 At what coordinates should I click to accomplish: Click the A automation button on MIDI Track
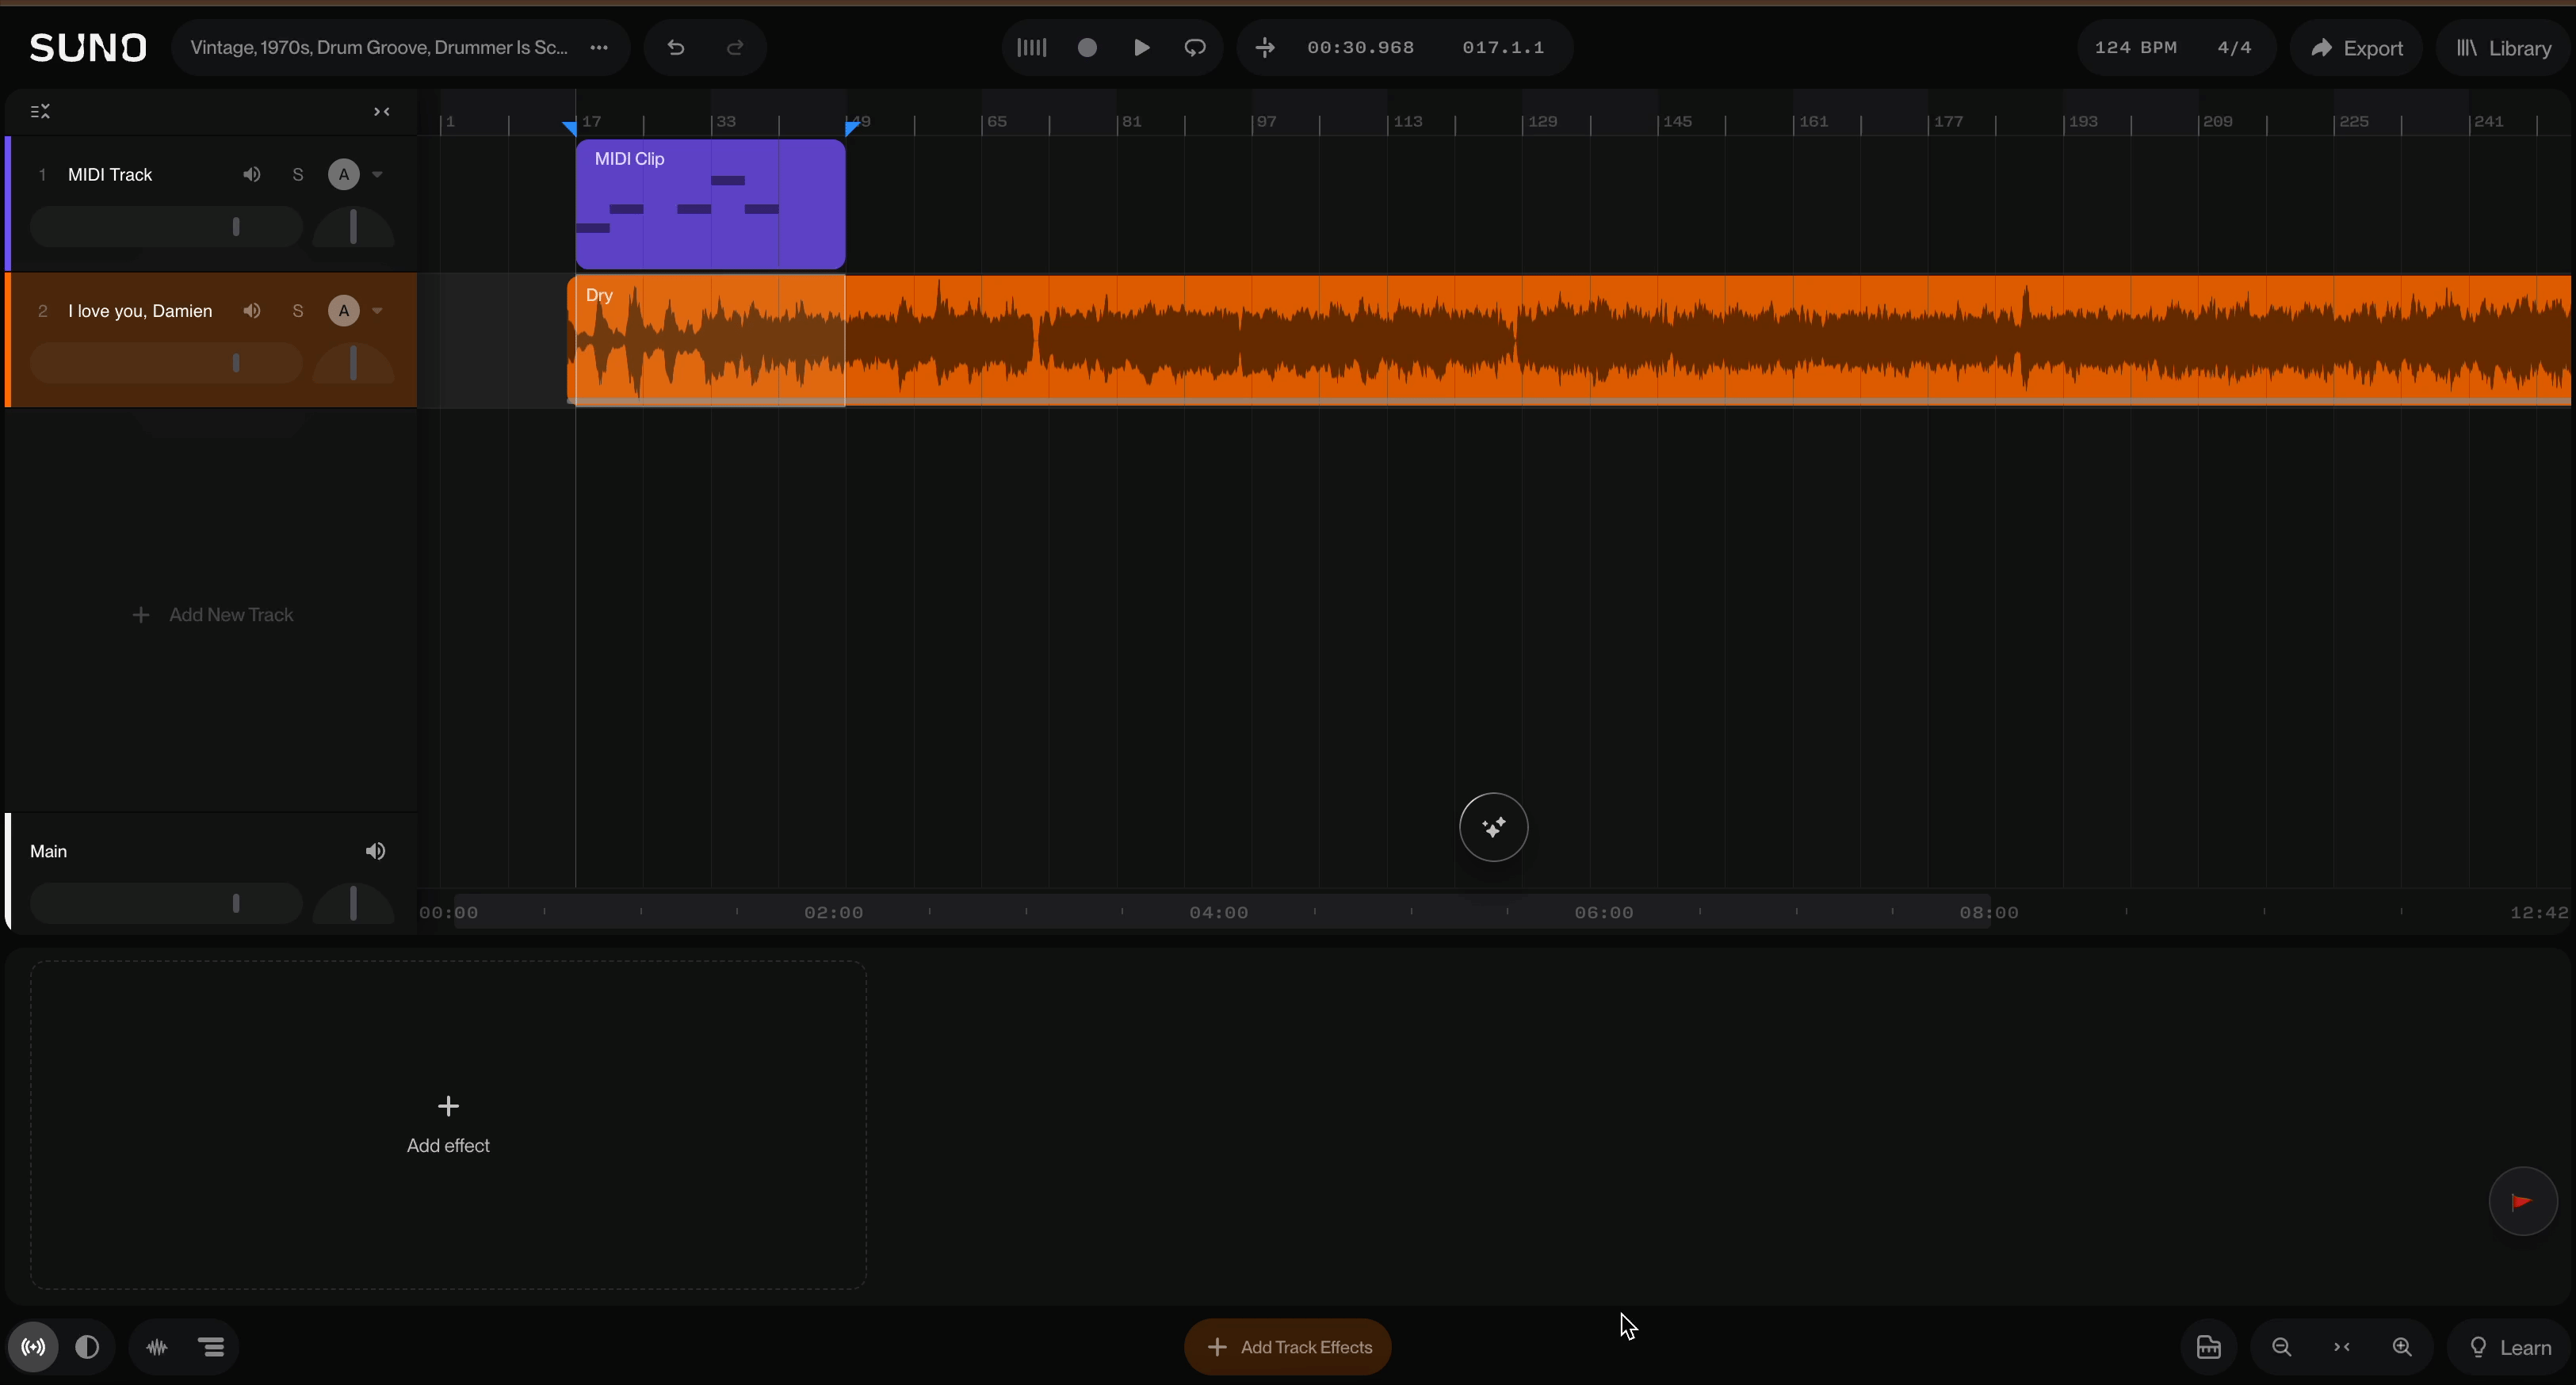343,174
